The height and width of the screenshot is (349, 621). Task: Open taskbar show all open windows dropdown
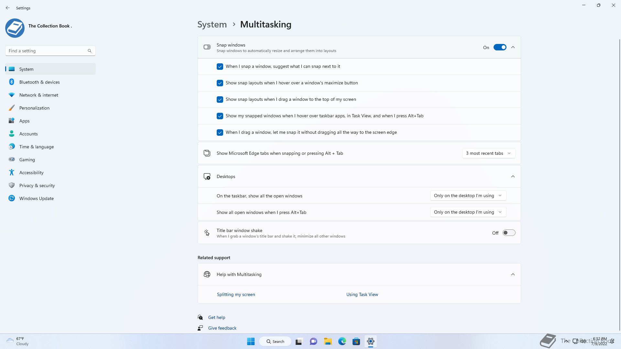(468, 196)
